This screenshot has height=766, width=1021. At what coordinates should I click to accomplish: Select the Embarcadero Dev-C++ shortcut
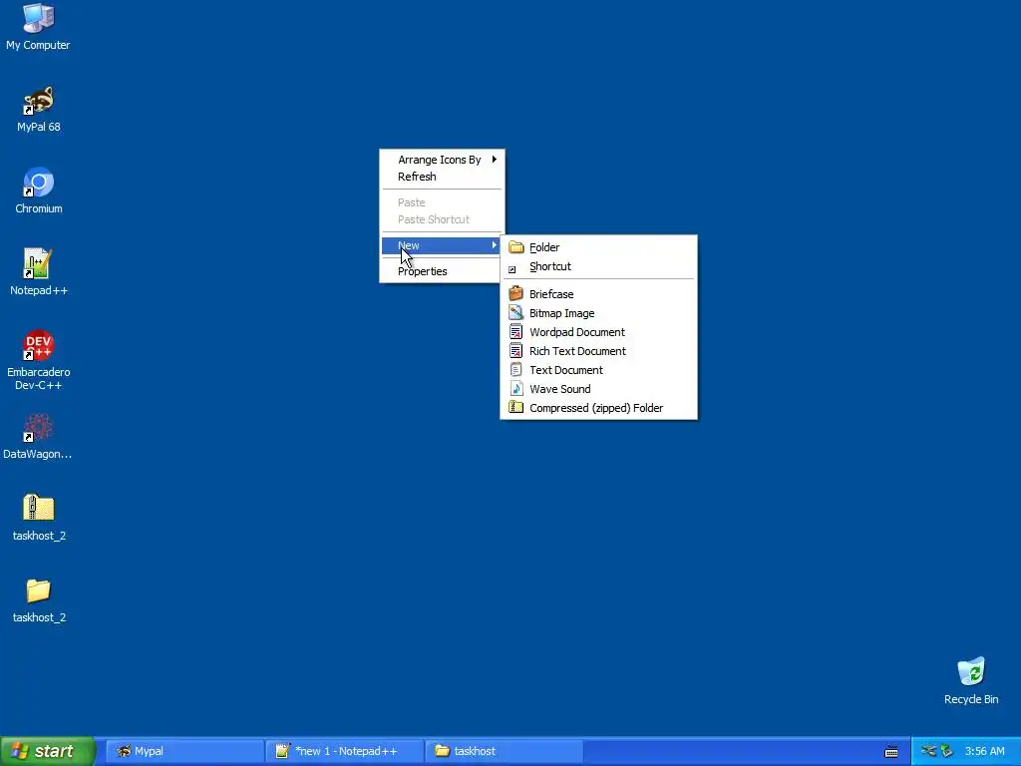click(x=39, y=360)
